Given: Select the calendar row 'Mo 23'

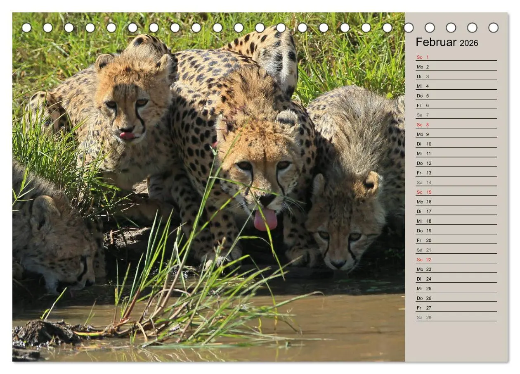Looking at the screenshot, I should 456,269.
